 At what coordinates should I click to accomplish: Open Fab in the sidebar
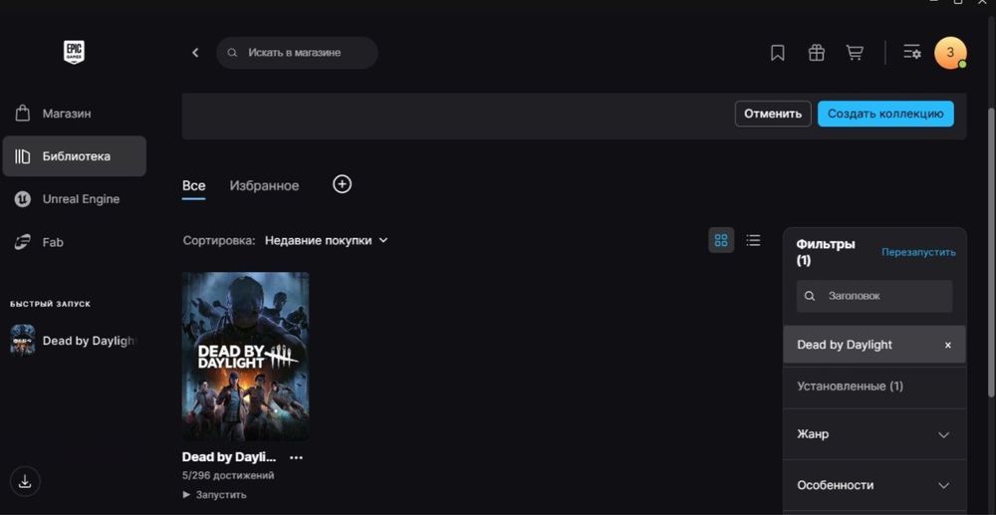(75, 242)
